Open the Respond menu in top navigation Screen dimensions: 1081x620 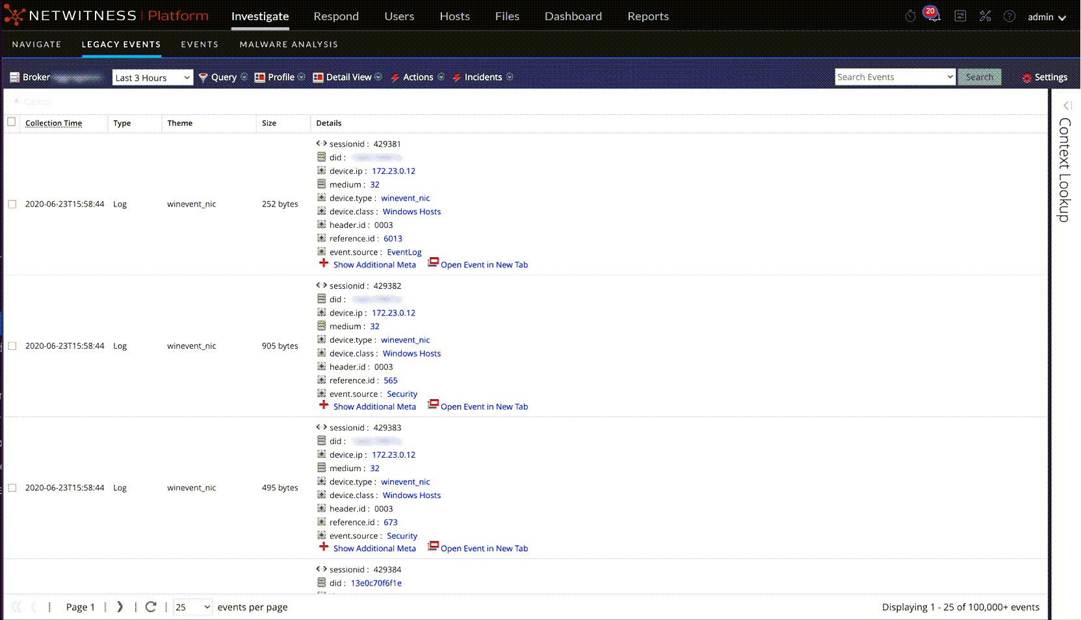pos(336,16)
